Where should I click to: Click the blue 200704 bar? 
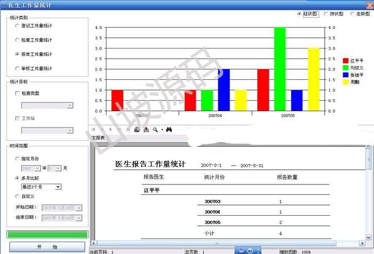[x=224, y=90]
